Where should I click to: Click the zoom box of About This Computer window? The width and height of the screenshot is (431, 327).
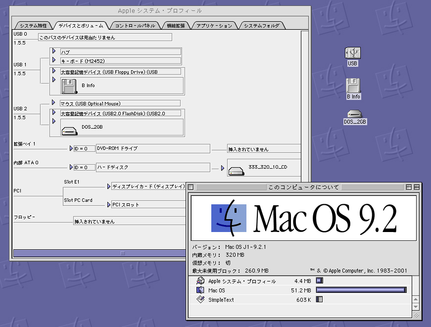(409, 187)
